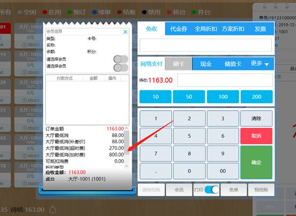Tap the quick amount 100 button

tap(223, 97)
